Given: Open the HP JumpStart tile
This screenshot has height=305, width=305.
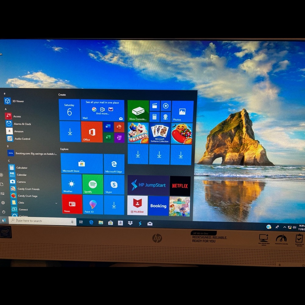Looking at the screenshot, I should coord(148,185).
